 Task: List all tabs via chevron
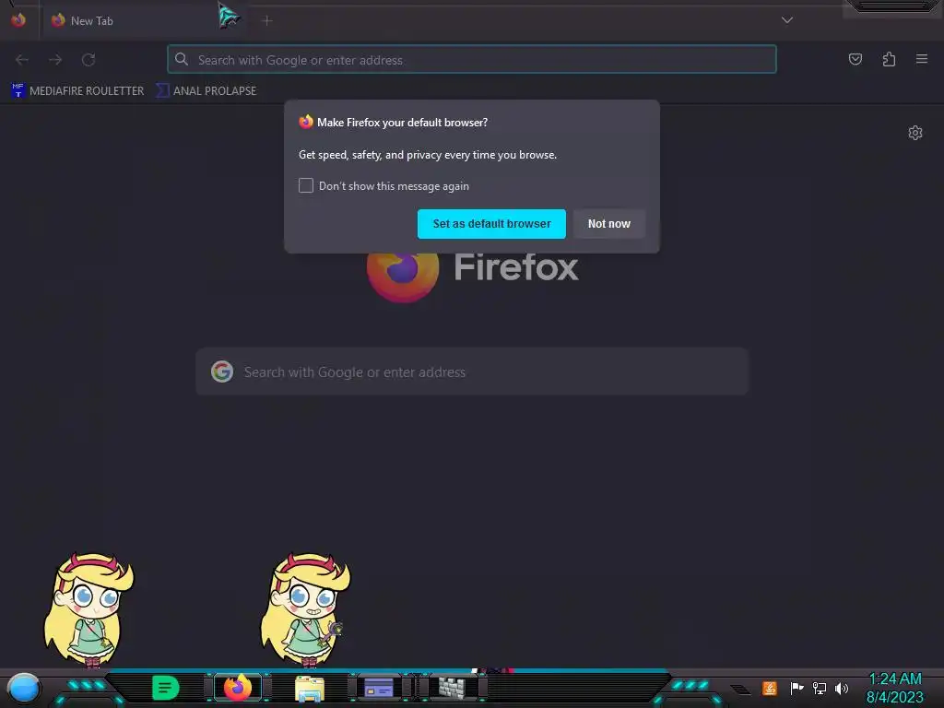787,20
